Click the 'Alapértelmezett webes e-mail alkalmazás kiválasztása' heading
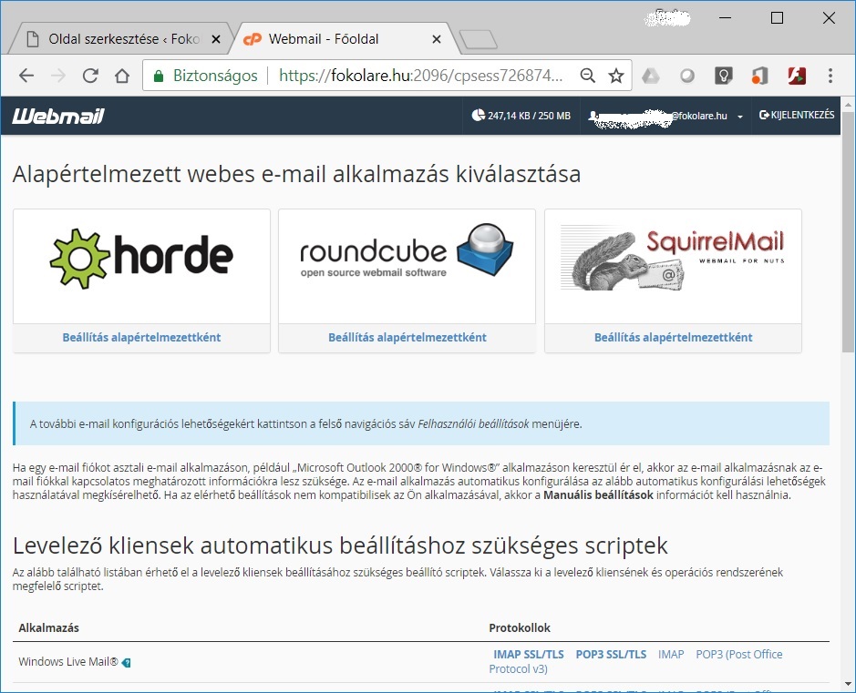The image size is (856, 693). (x=296, y=175)
